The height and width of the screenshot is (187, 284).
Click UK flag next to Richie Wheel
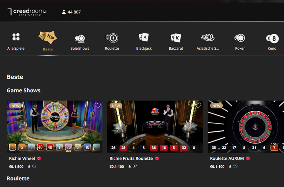[x=39, y=158]
